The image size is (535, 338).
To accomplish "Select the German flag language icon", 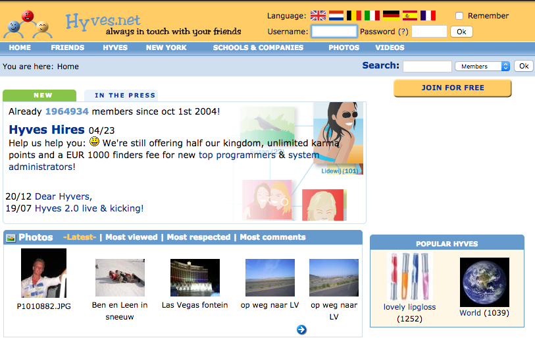I will point(391,15).
